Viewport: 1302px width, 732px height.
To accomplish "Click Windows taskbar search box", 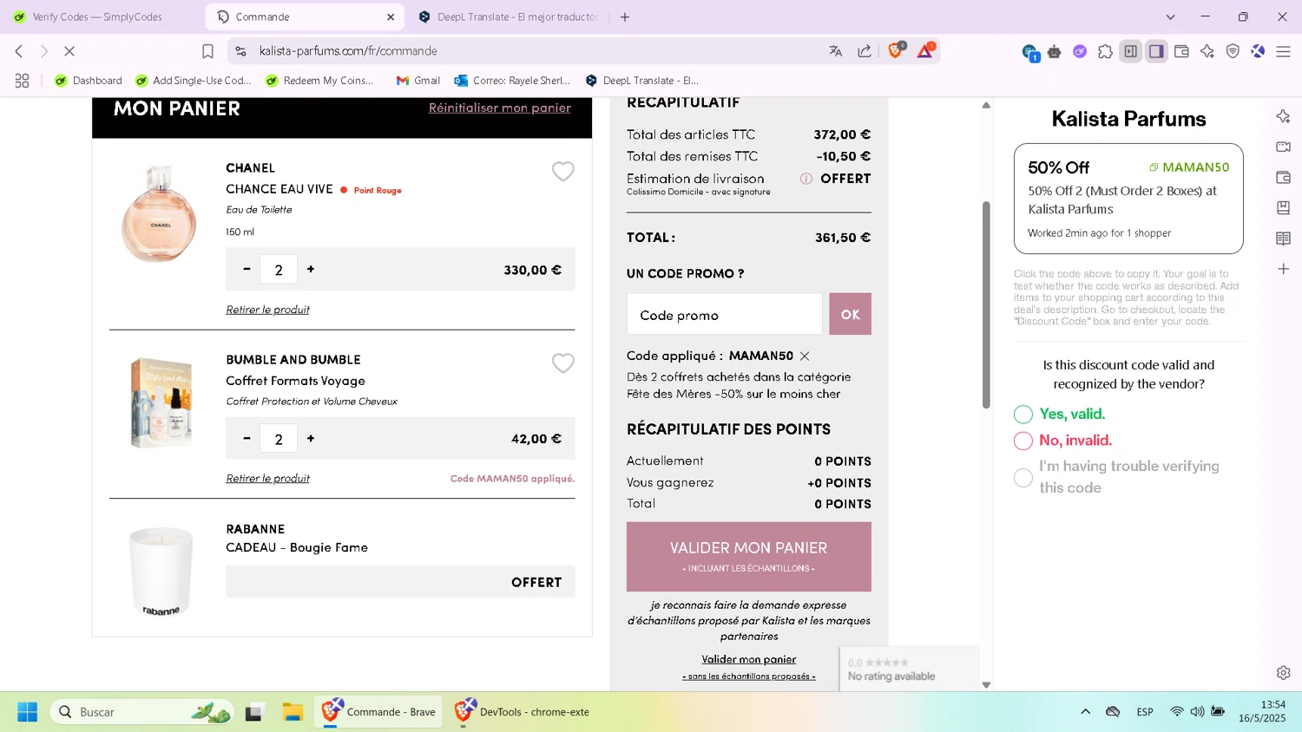I will (x=141, y=712).
